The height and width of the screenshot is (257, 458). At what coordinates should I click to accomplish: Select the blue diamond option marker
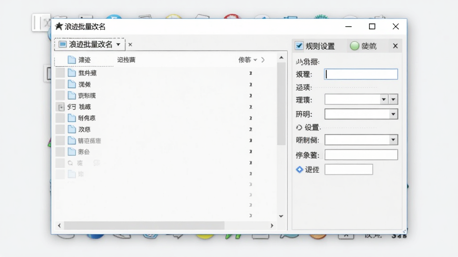(299, 170)
